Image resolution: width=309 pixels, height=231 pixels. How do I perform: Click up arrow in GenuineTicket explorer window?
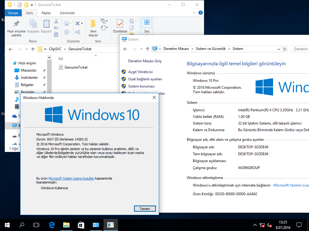(x=33, y=49)
